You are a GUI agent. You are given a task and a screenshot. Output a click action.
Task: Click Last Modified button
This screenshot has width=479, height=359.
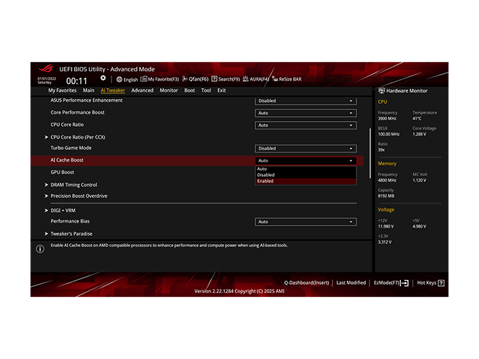pos(351,283)
